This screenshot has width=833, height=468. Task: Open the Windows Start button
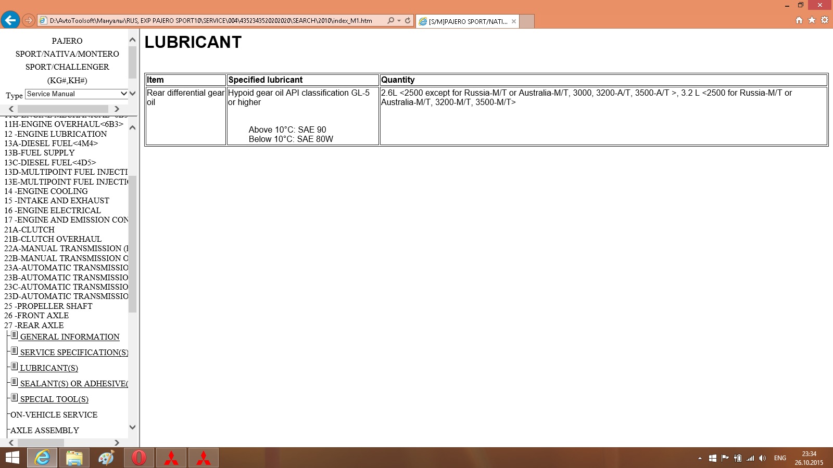click(x=12, y=458)
